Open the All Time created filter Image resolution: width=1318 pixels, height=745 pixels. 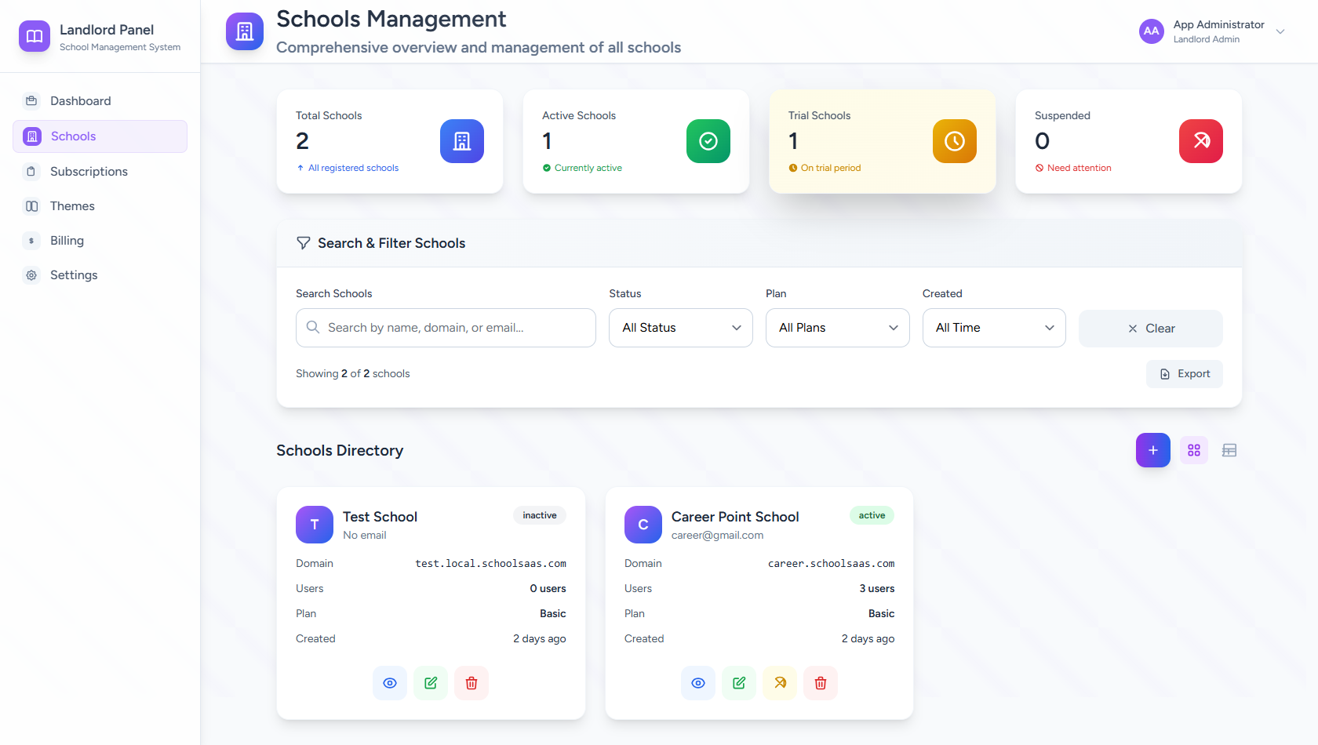coord(993,328)
